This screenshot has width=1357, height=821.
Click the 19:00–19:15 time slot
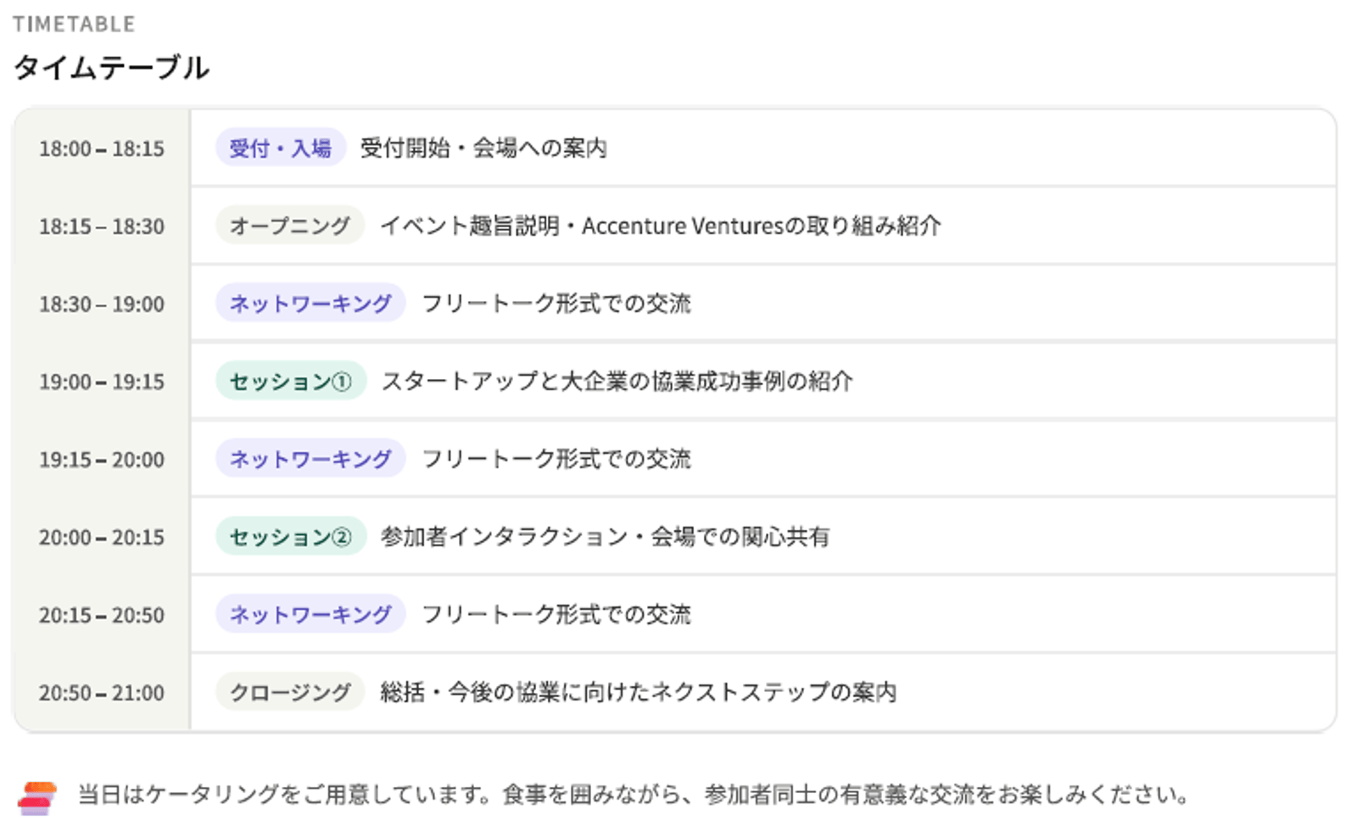click(x=102, y=382)
